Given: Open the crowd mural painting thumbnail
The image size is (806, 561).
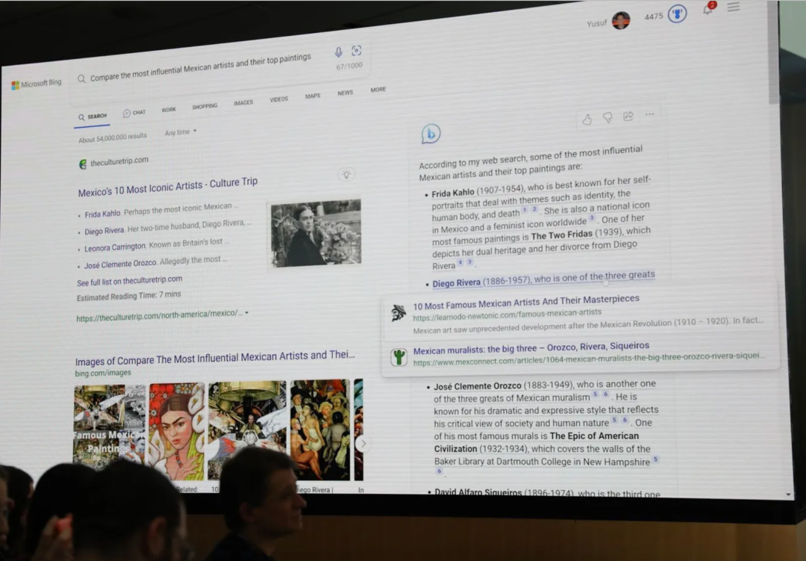Looking at the screenshot, I should pos(319,430).
